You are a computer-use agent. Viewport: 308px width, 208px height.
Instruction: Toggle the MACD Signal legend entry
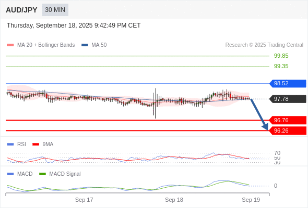(60, 174)
